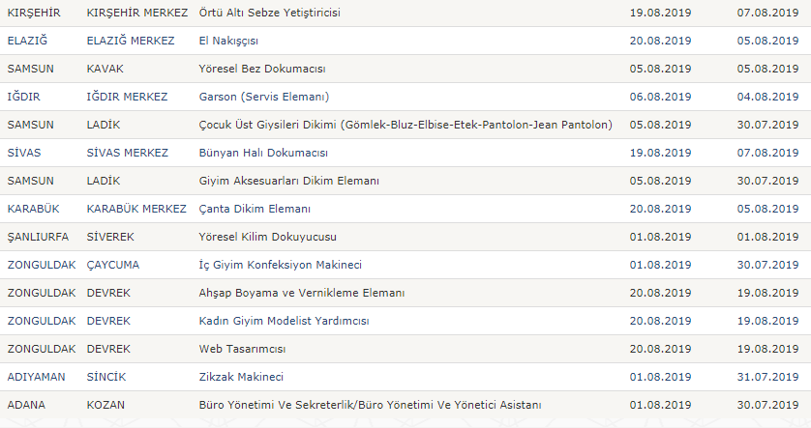Click the ÇAYCUMA district cell
The width and height of the screenshot is (811, 428).
coord(113,265)
